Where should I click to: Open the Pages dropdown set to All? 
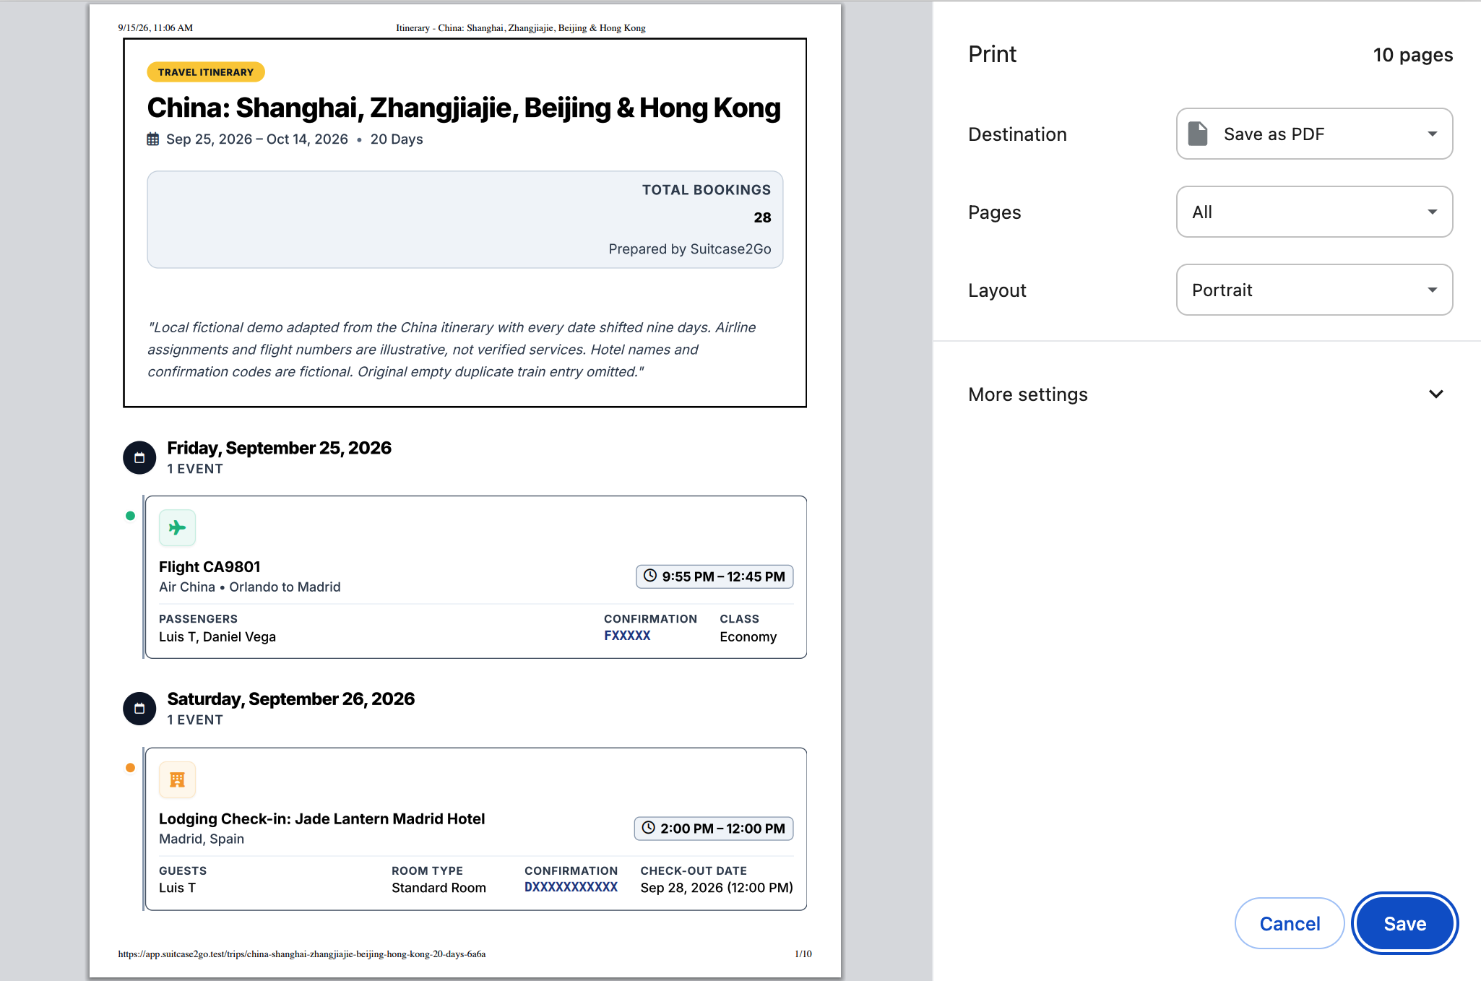tap(1314, 212)
